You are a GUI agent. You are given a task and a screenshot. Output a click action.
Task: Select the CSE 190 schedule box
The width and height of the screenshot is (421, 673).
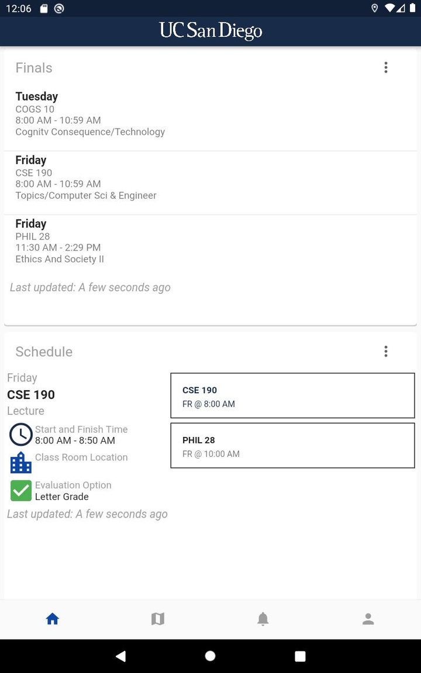(x=292, y=396)
